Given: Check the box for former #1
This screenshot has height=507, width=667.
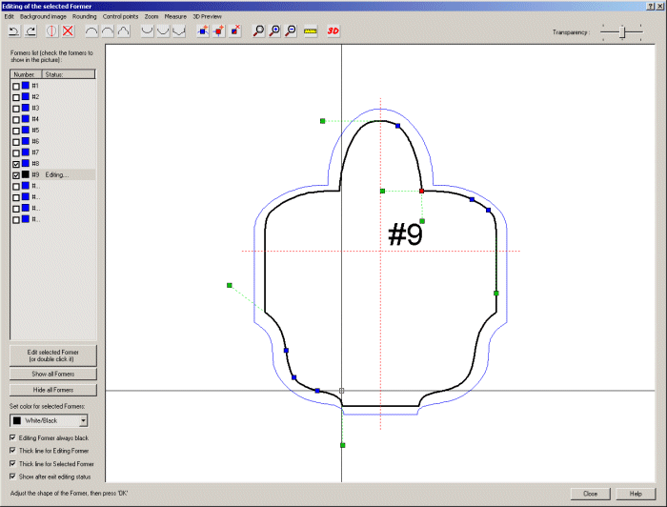Looking at the screenshot, I should 15,86.
